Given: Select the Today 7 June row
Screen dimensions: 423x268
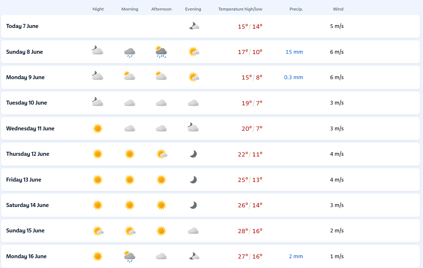Looking at the screenshot, I should click(x=210, y=26).
